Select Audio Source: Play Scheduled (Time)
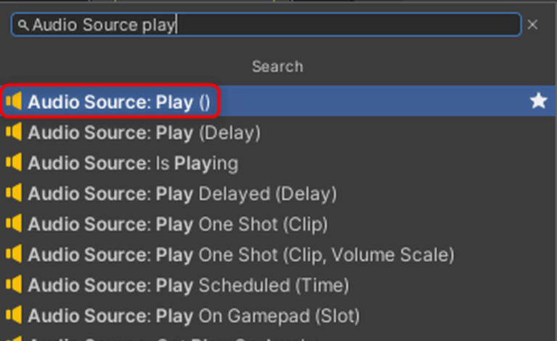Image resolution: width=557 pixels, height=341 pixels. (188, 285)
